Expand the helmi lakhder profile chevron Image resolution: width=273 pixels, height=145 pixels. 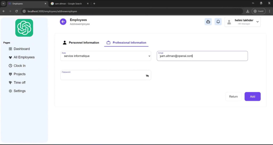pyautogui.click(x=257, y=22)
